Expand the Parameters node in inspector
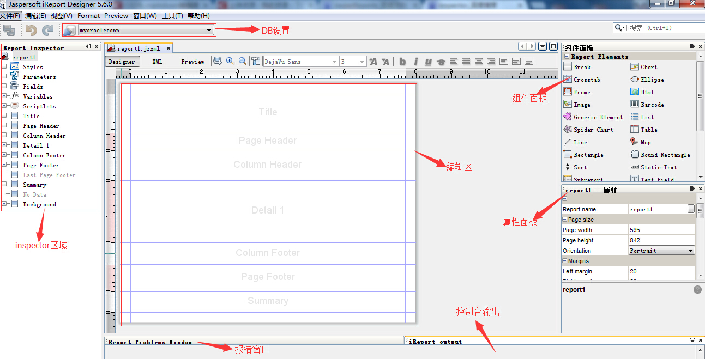This screenshot has width=705, height=359. [x=4, y=77]
